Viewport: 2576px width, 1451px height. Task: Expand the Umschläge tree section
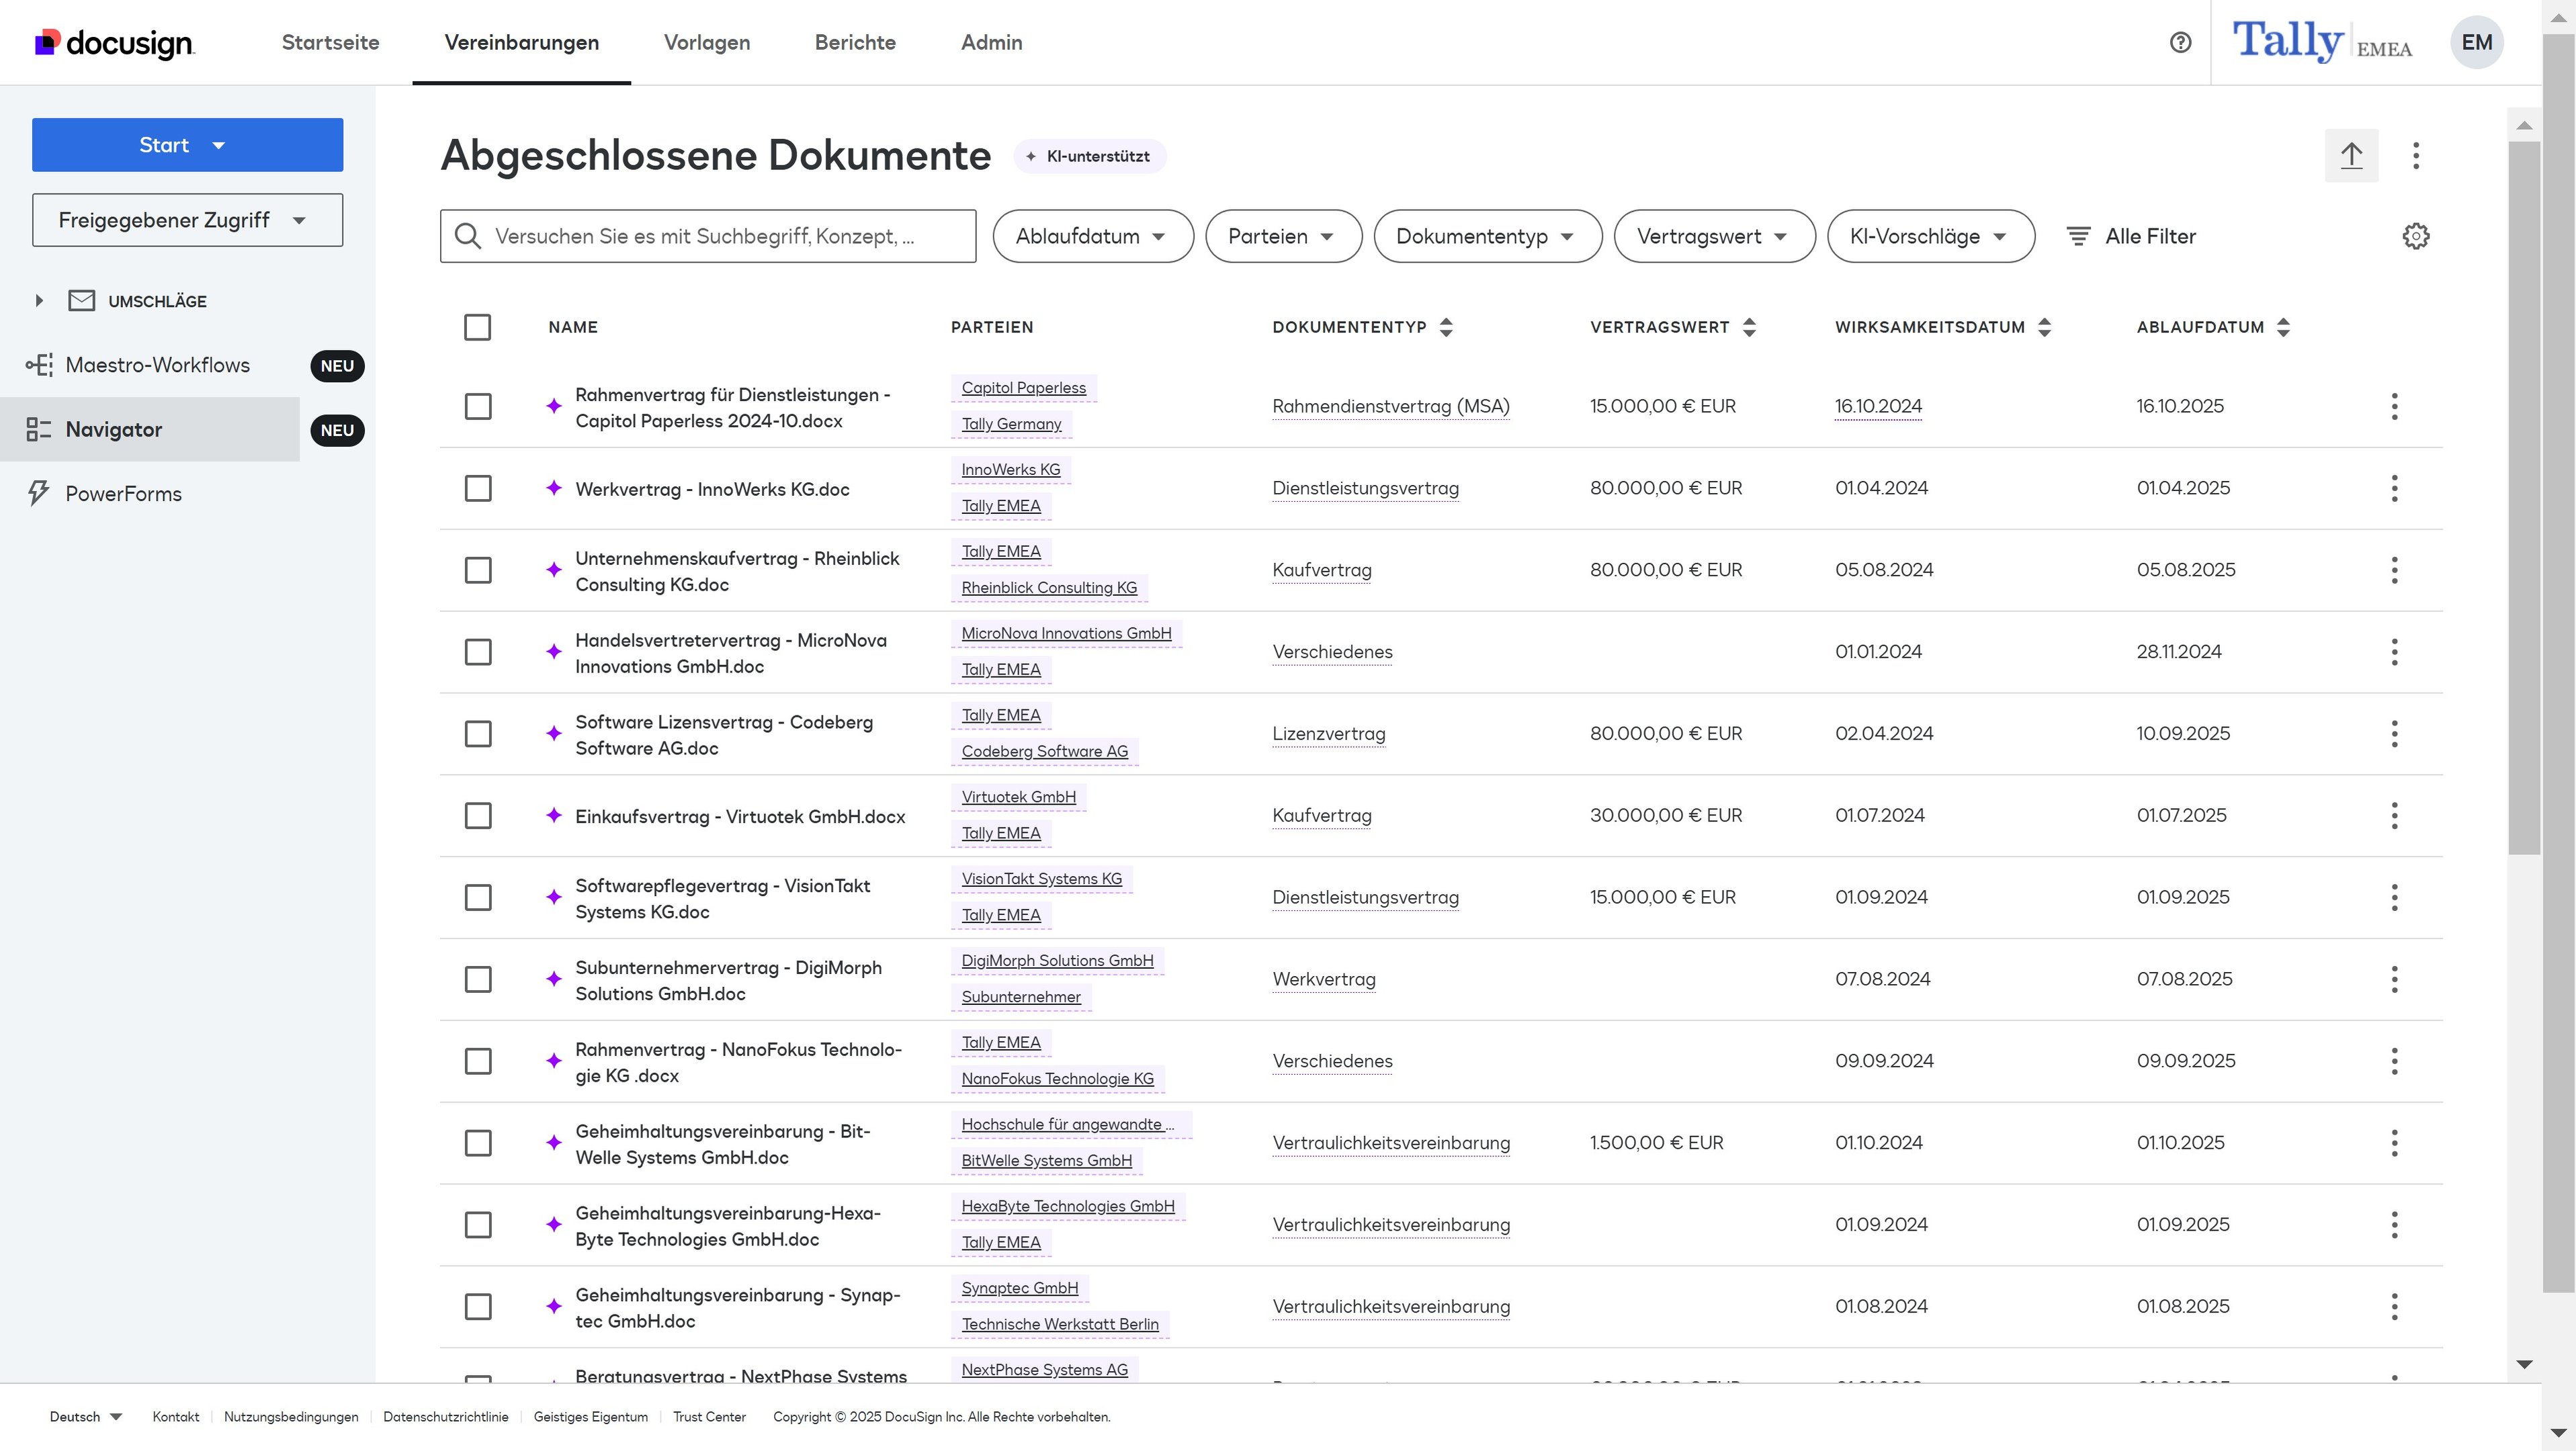coord(39,301)
